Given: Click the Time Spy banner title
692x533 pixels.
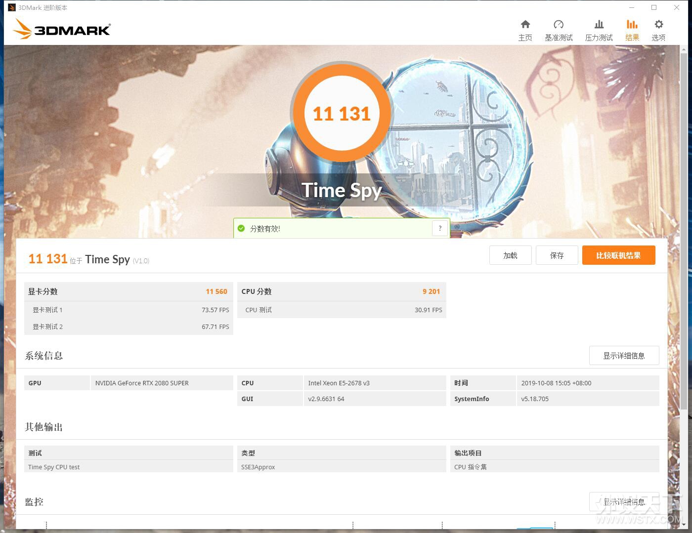Looking at the screenshot, I should pos(342,191).
